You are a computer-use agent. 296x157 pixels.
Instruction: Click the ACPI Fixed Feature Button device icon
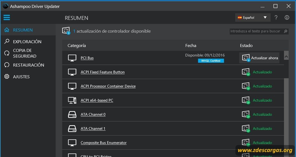click(x=72, y=72)
